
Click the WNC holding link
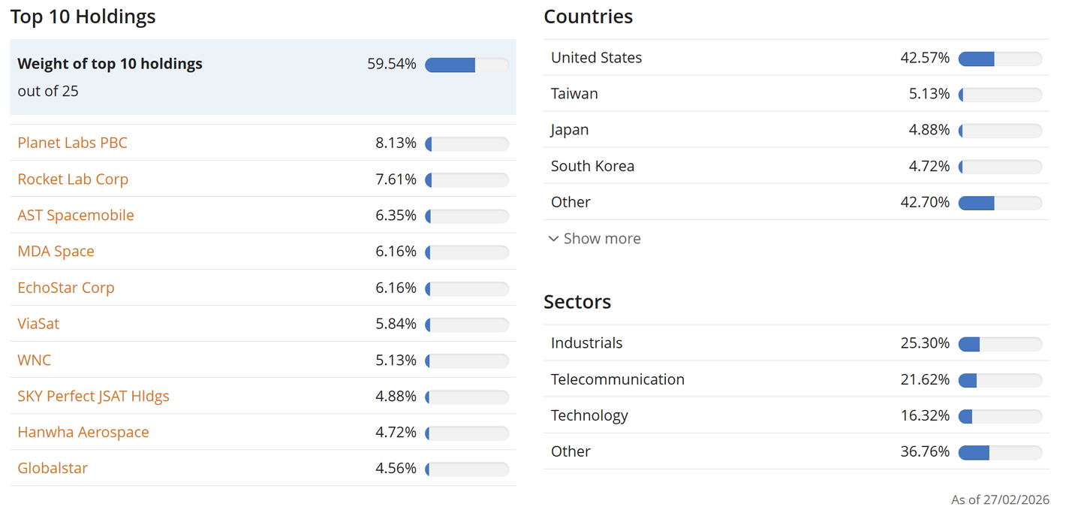pos(35,360)
